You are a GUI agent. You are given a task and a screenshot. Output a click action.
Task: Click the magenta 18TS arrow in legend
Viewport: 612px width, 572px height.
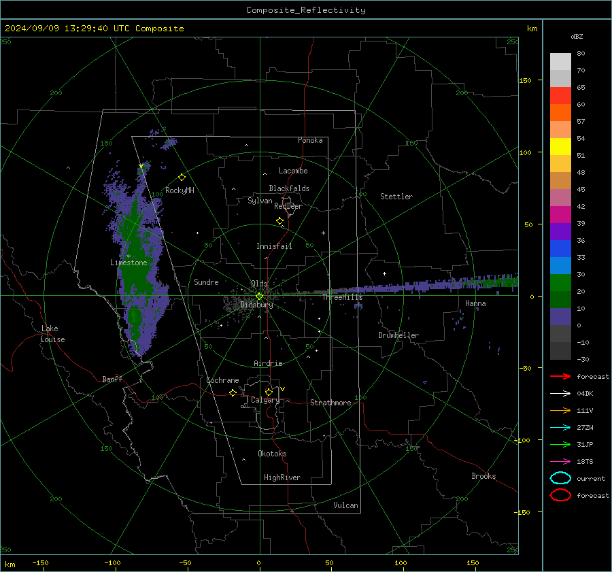560,462
